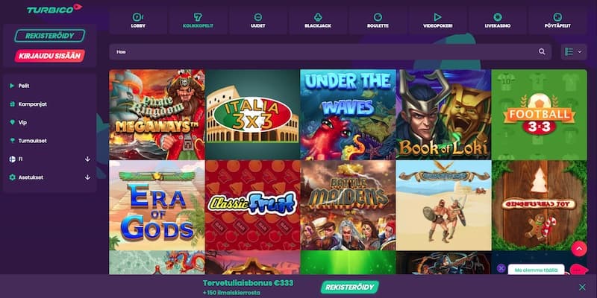Click the red scroll-to-top arrow

coord(579,249)
